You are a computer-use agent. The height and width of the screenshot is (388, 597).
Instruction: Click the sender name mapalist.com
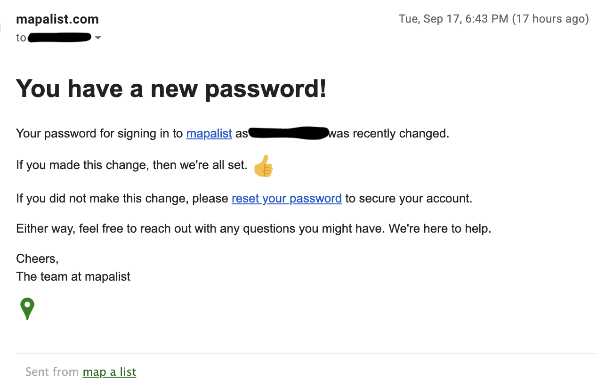point(57,19)
